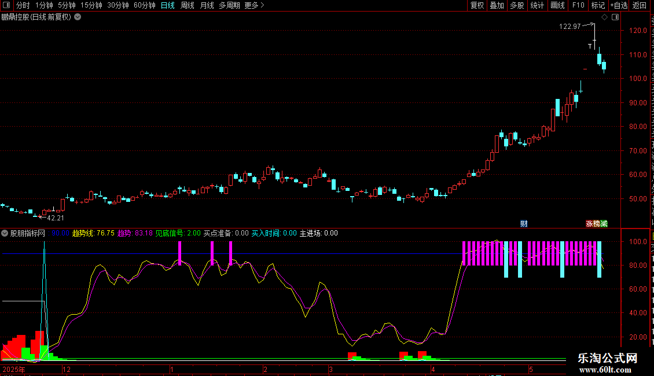Click the 标记 mark button
Image resolution: width=654 pixels, height=376 pixels.
click(x=598, y=5)
